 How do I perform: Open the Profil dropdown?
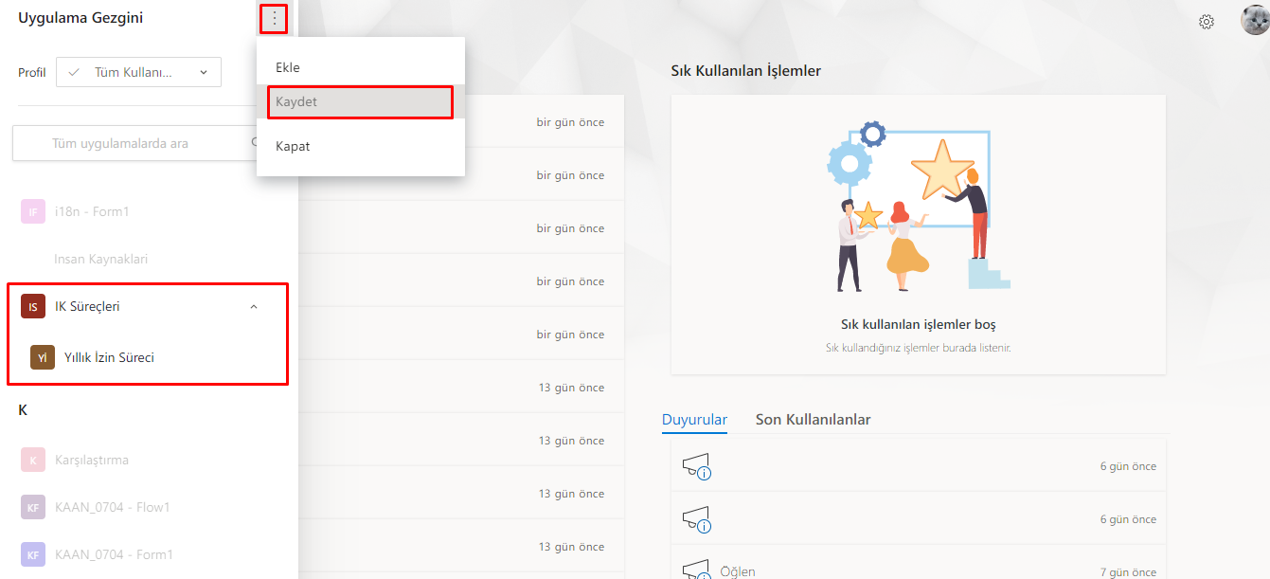[138, 72]
